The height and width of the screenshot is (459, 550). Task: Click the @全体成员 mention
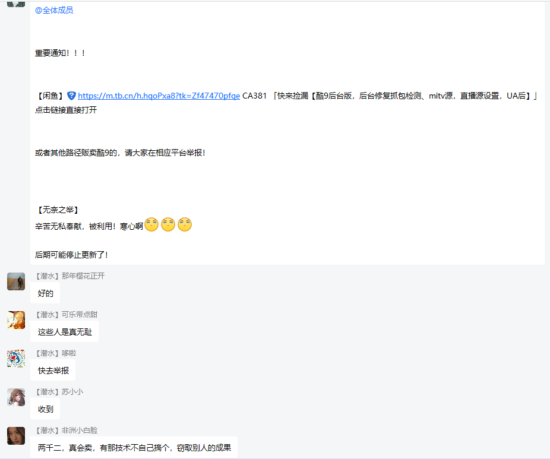tap(54, 10)
